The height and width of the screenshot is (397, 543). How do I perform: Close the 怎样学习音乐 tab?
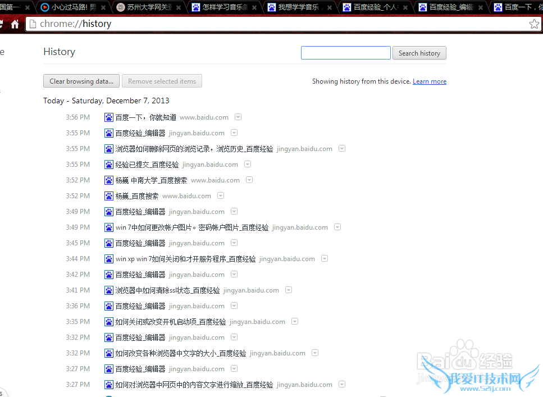point(254,7)
